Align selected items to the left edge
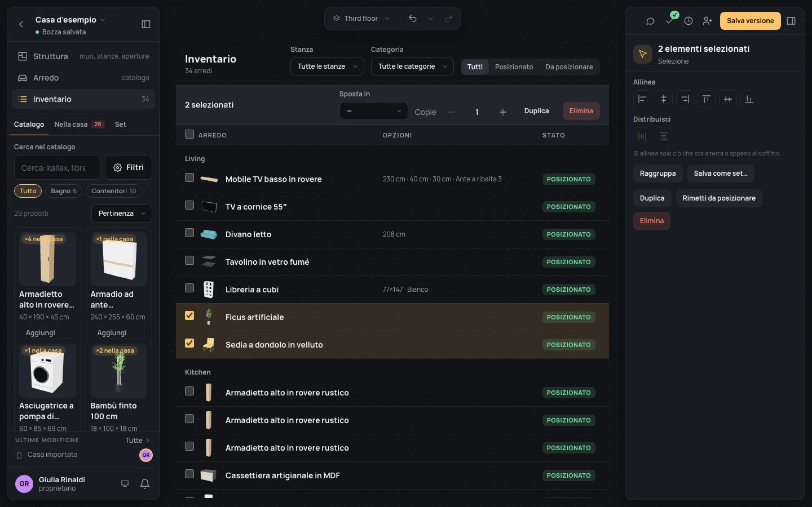The image size is (812, 507). (642, 99)
